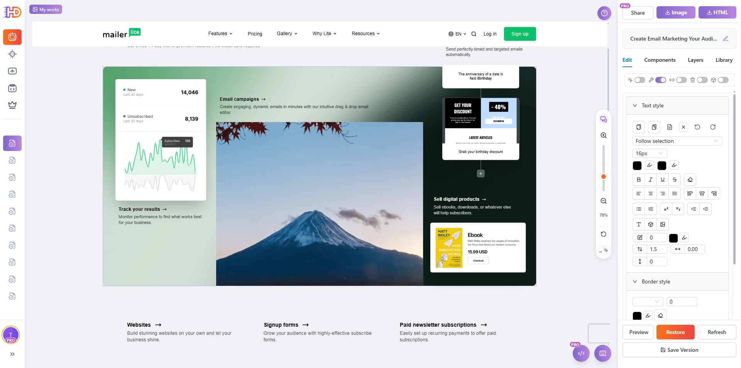Enable the trash delete toggle
741x368 pixels.
click(702, 80)
